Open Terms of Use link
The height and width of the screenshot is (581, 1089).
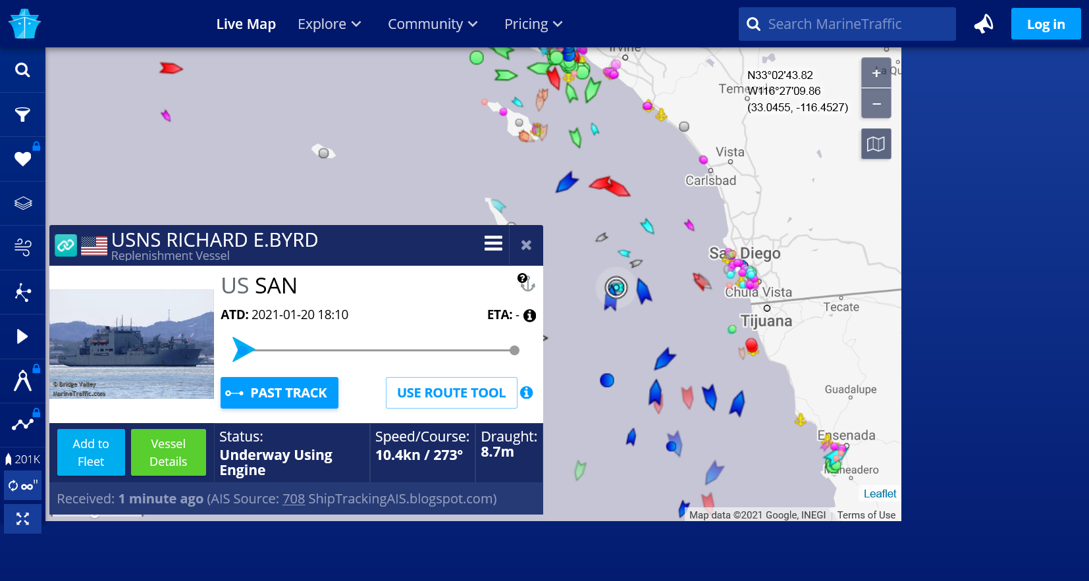[x=866, y=515]
